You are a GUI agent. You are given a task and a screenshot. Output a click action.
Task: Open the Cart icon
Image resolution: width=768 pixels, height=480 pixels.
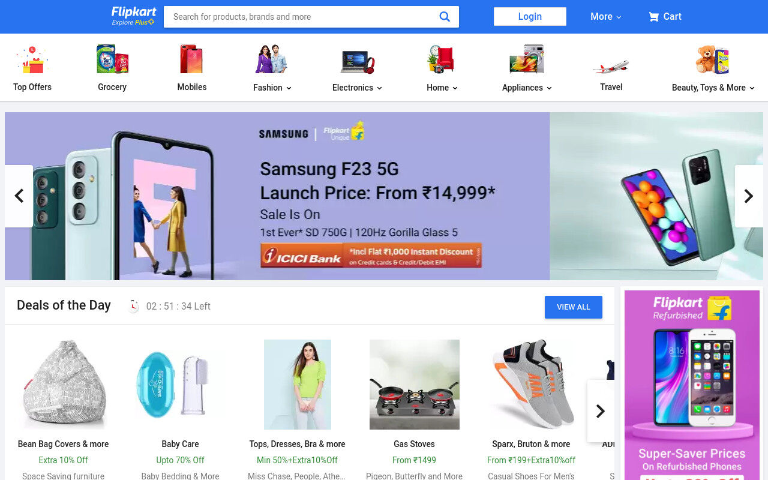tap(653, 17)
